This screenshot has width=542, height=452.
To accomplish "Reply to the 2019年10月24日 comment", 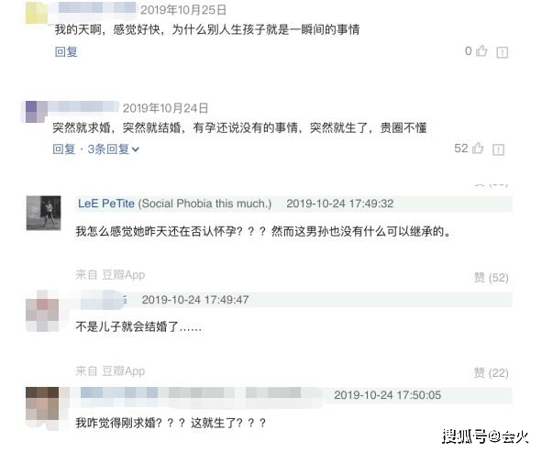I will point(63,149).
